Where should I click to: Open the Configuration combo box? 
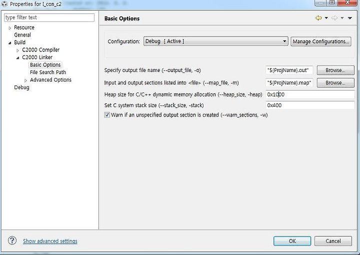(215, 41)
